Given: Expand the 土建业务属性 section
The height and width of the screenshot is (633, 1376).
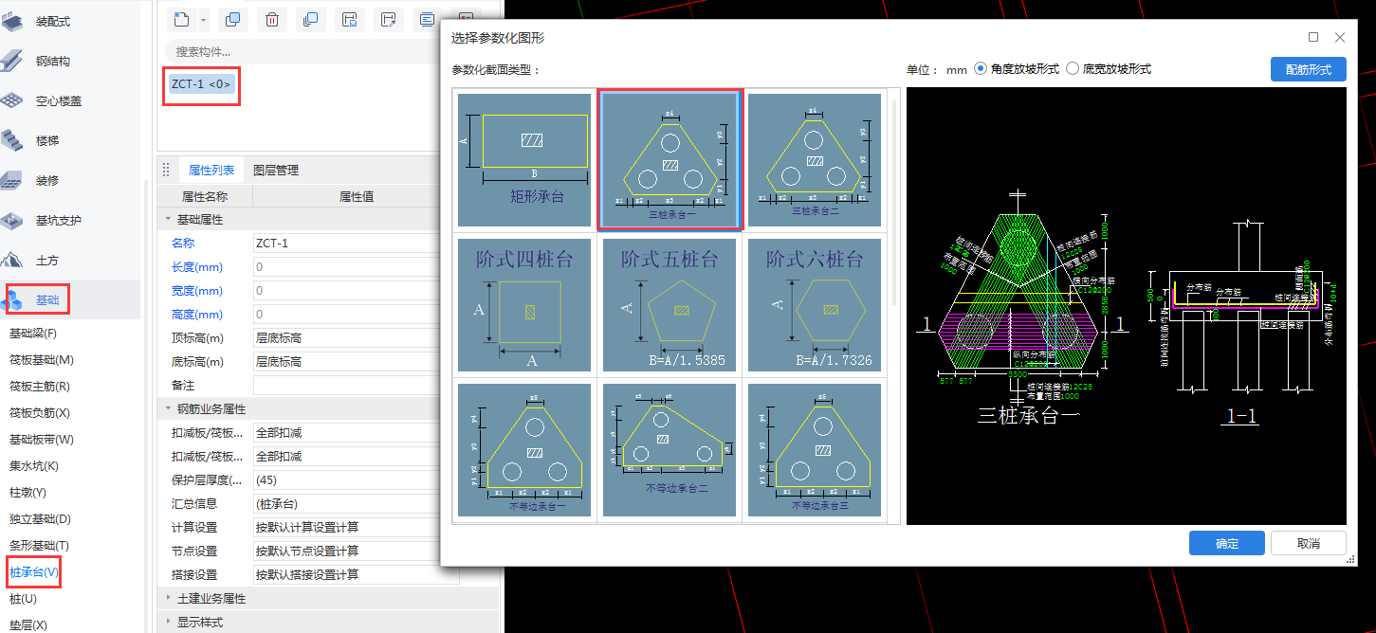Looking at the screenshot, I should point(169,599).
